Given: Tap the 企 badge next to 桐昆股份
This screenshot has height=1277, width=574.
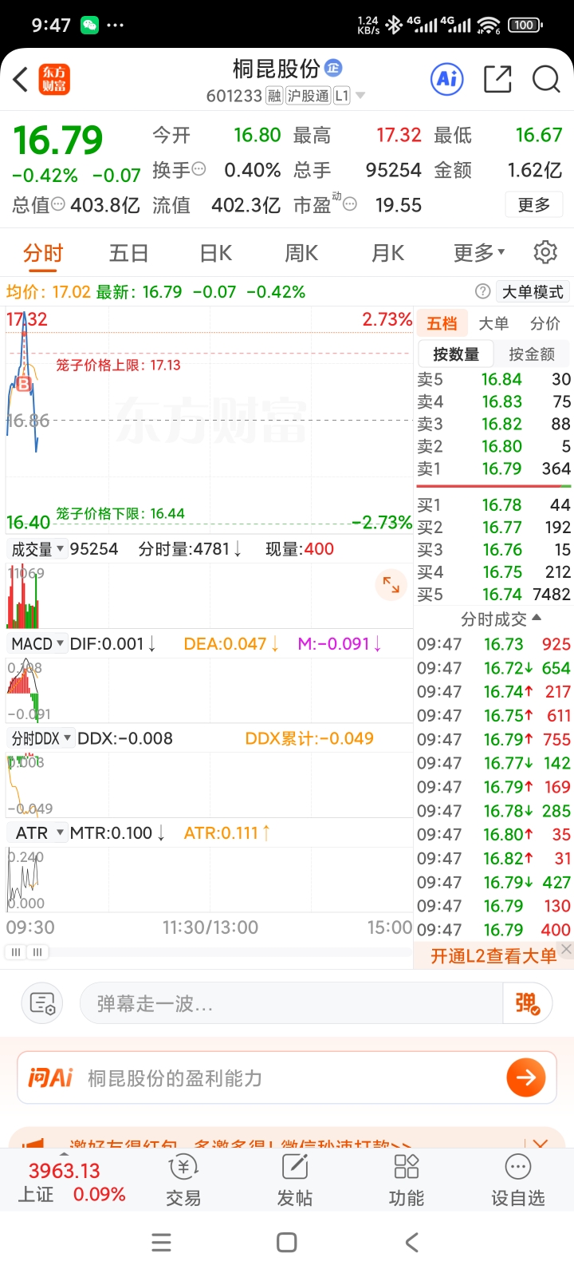Looking at the screenshot, I should click(x=333, y=68).
